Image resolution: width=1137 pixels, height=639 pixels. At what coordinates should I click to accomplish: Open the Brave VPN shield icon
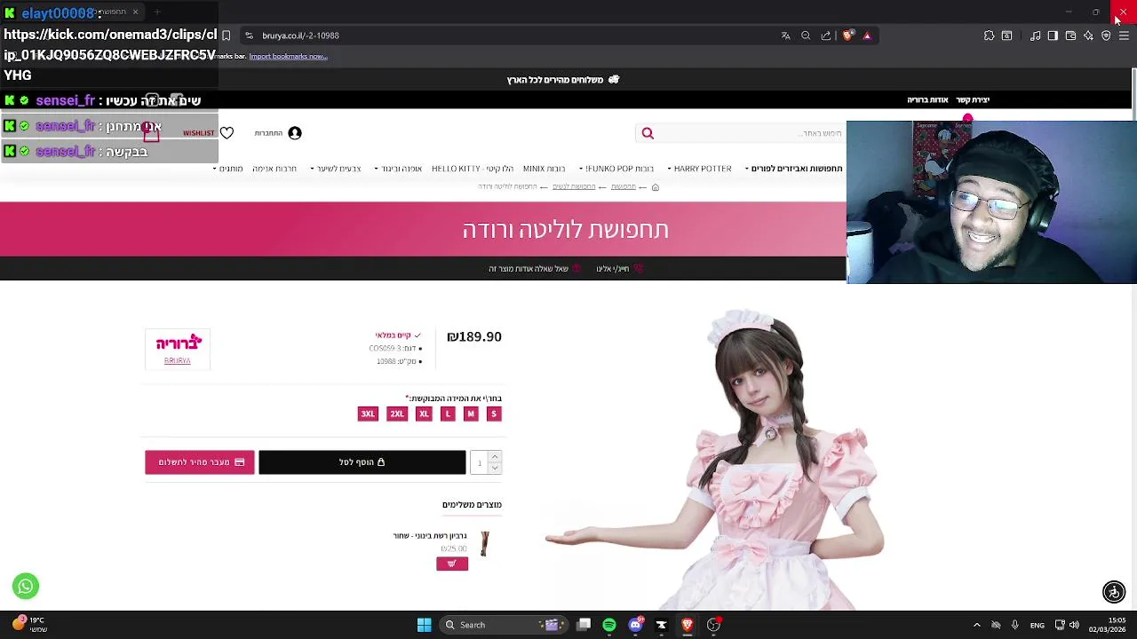1106,35
